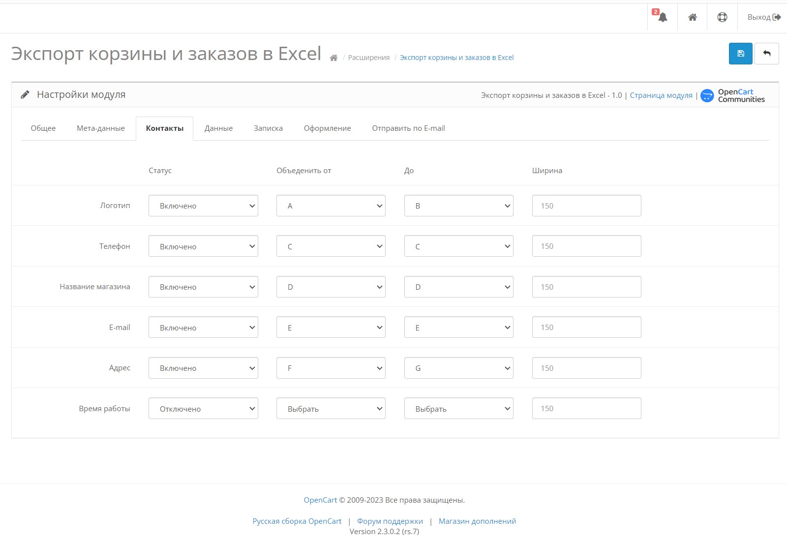The width and height of the screenshot is (787, 541).
Task: Open the Русская сборка OpenCart link
Action: point(297,521)
